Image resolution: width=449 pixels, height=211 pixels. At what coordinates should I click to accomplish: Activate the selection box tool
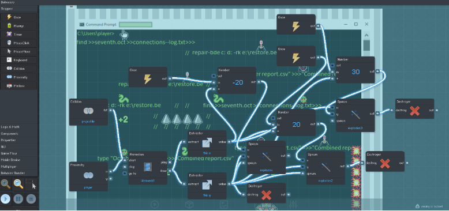(x=31, y=184)
